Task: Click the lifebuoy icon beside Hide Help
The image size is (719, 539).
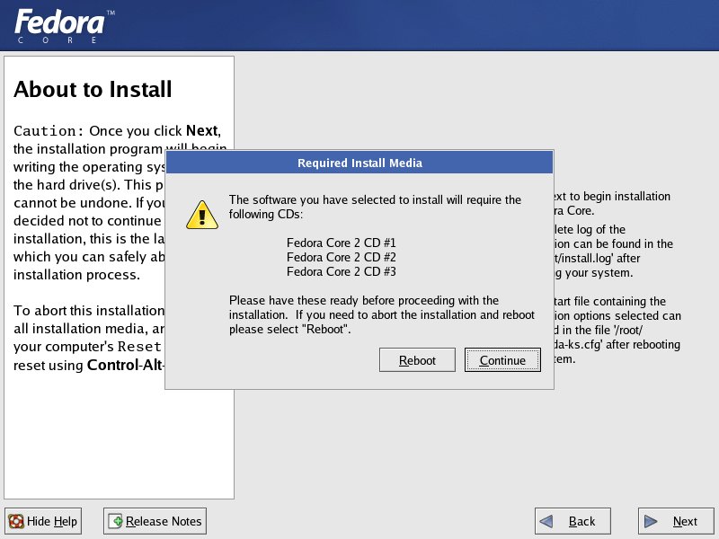Action: [x=16, y=521]
